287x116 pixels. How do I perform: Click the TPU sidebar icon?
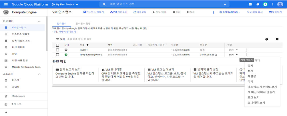pyautogui.click(x=6, y=54)
